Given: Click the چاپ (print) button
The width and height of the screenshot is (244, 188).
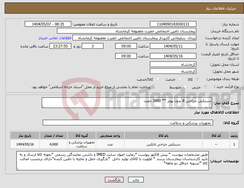Looking at the screenshot, I should 136,180.
